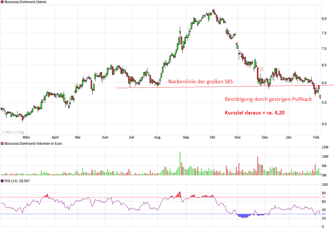Click the 'Sep.' month axis label
334x230 pixels.
[186, 137]
